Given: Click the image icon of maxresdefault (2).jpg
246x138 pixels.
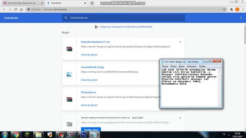Looking at the screenshot, I should (x=69, y=74).
